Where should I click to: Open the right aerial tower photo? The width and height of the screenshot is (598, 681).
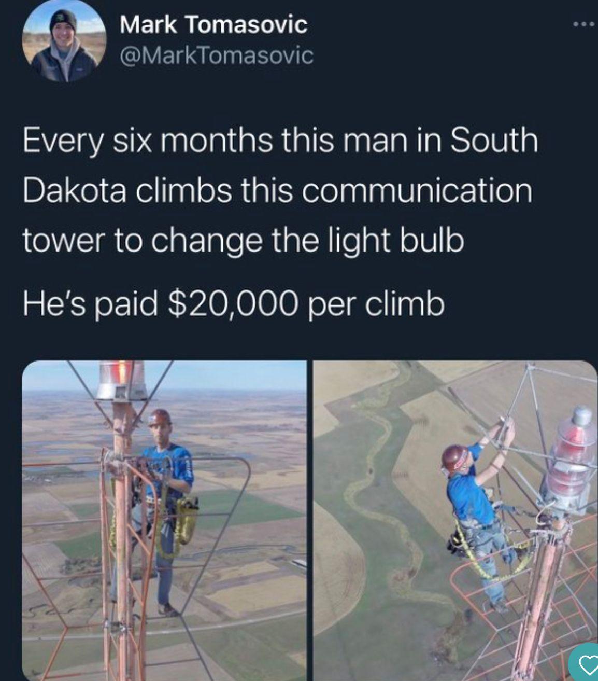[455, 521]
